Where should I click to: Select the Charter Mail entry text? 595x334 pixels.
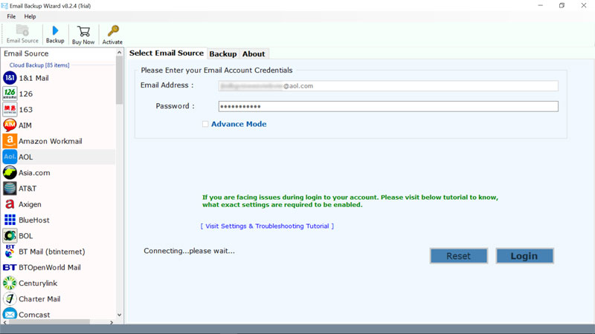coord(39,299)
